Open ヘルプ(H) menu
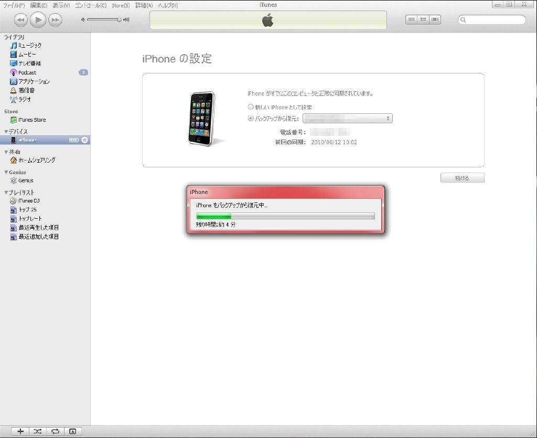Screen dimensions: 537x438 [168, 5]
